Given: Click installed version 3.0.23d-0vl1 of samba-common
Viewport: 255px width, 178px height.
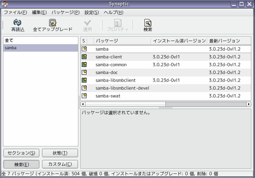Looking at the screenshot, I should pyautogui.click(x=166, y=65).
